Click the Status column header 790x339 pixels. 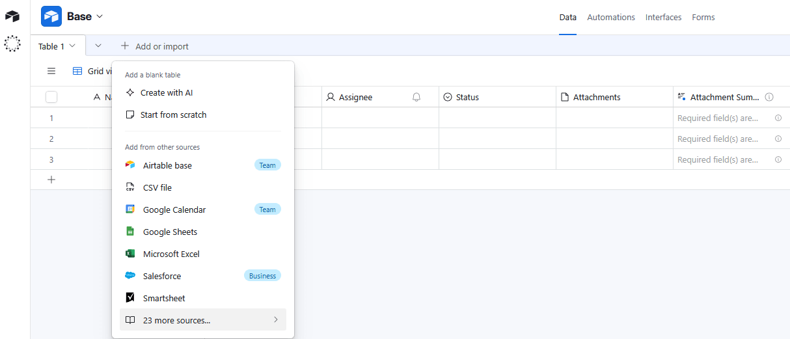[467, 97]
